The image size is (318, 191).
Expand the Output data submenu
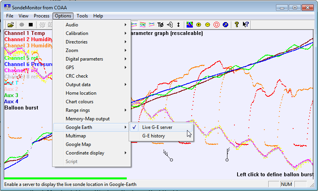coord(91,85)
